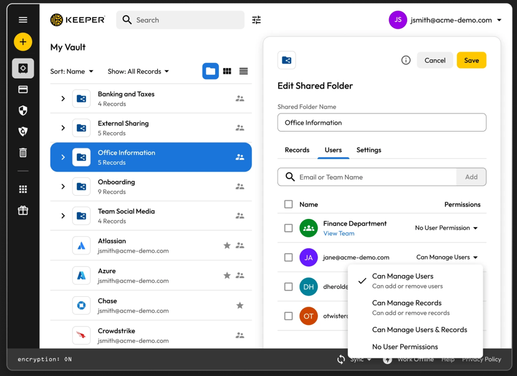Open Payment Cards in the sidebar
Viewport: 517px width, 376px height.
pos(23,90)
